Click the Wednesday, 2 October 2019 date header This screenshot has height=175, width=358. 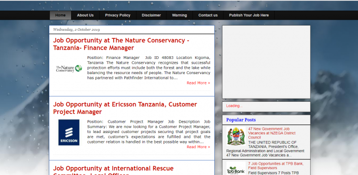(77, 29)
